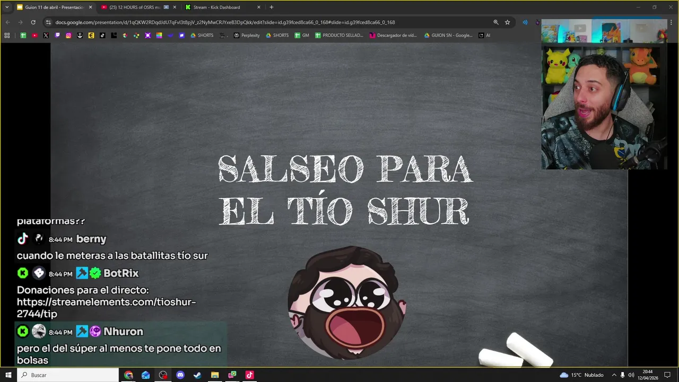This screenshot has height=382, width=679.
Task: Go back using the browser back arrow
Action: click(7, 22)
